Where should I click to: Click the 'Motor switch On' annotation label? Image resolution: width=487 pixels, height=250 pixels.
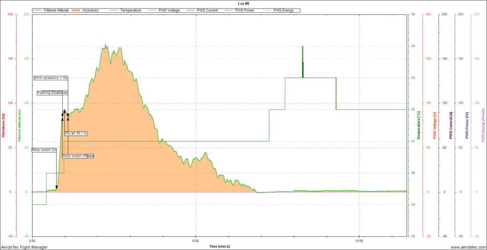click(44, 150)
